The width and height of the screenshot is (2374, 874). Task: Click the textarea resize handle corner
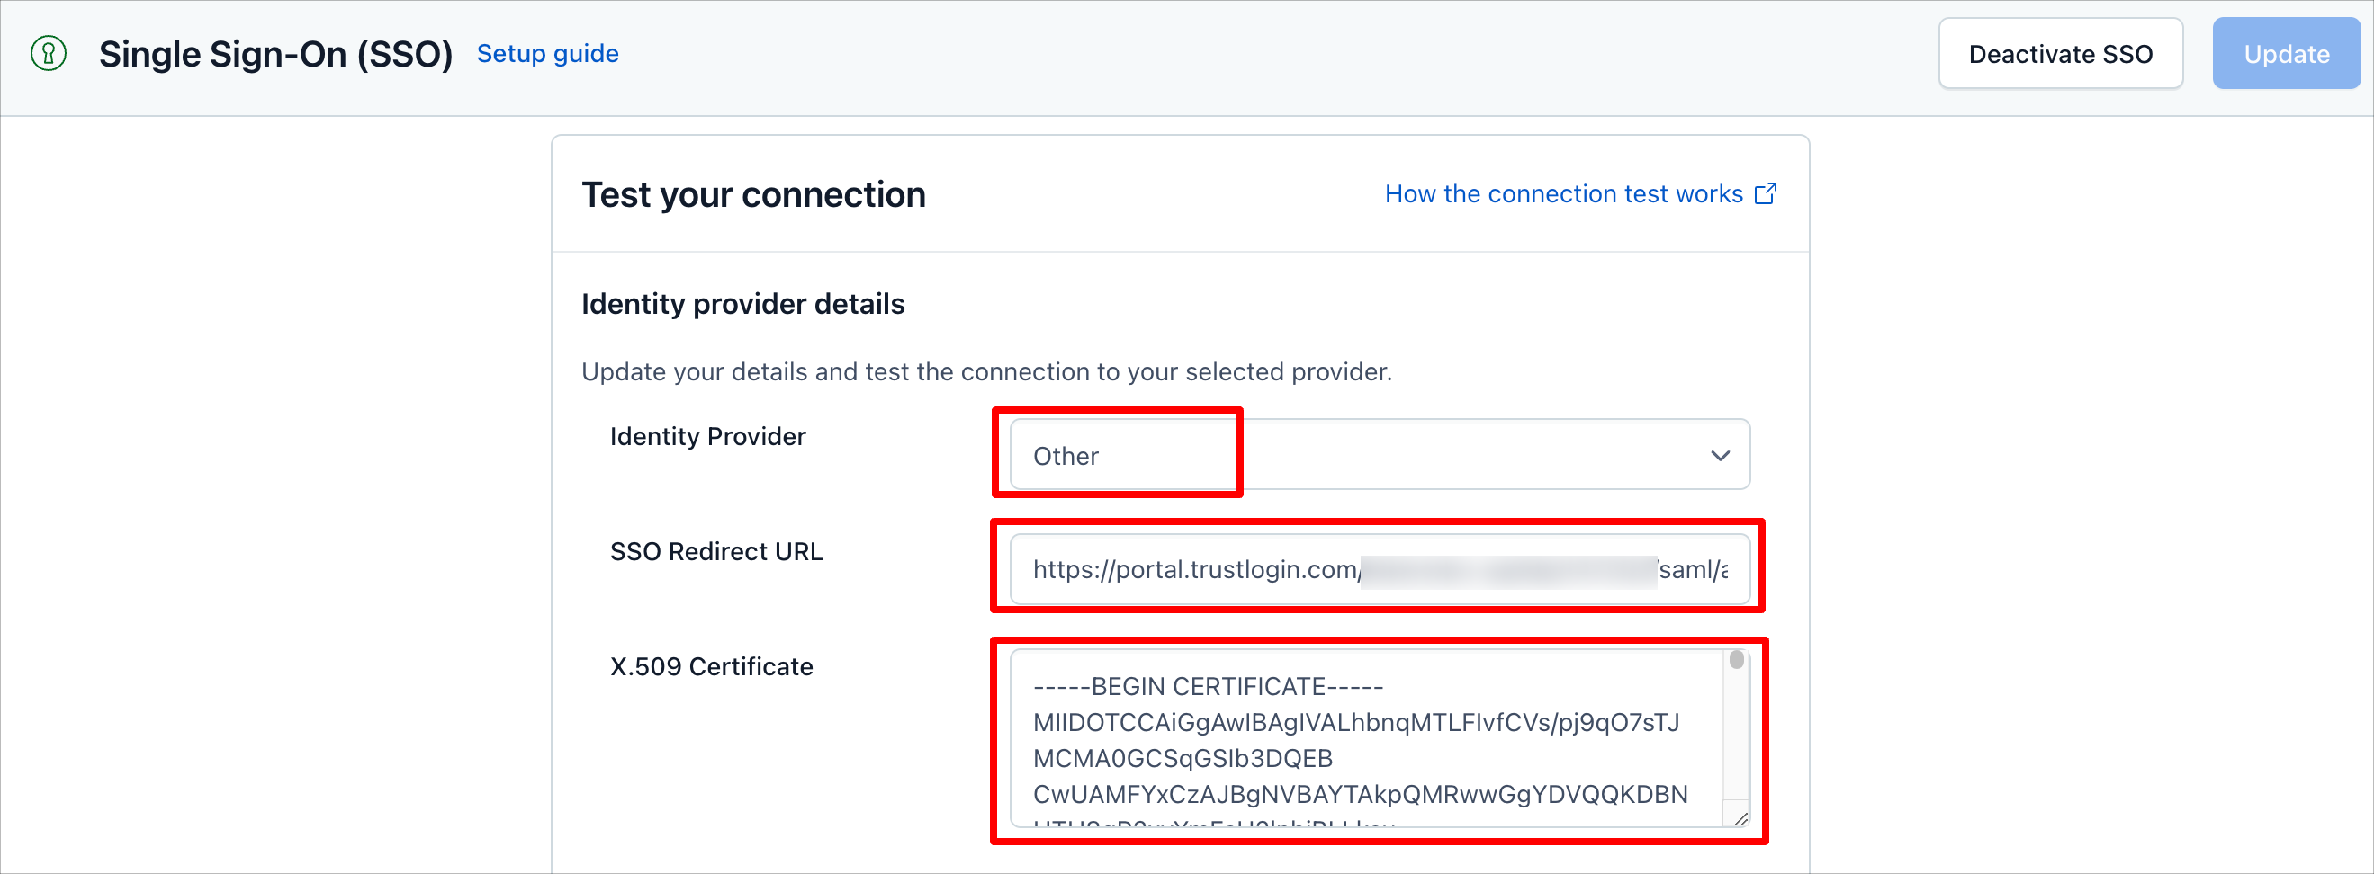[x=1740, y=819]
